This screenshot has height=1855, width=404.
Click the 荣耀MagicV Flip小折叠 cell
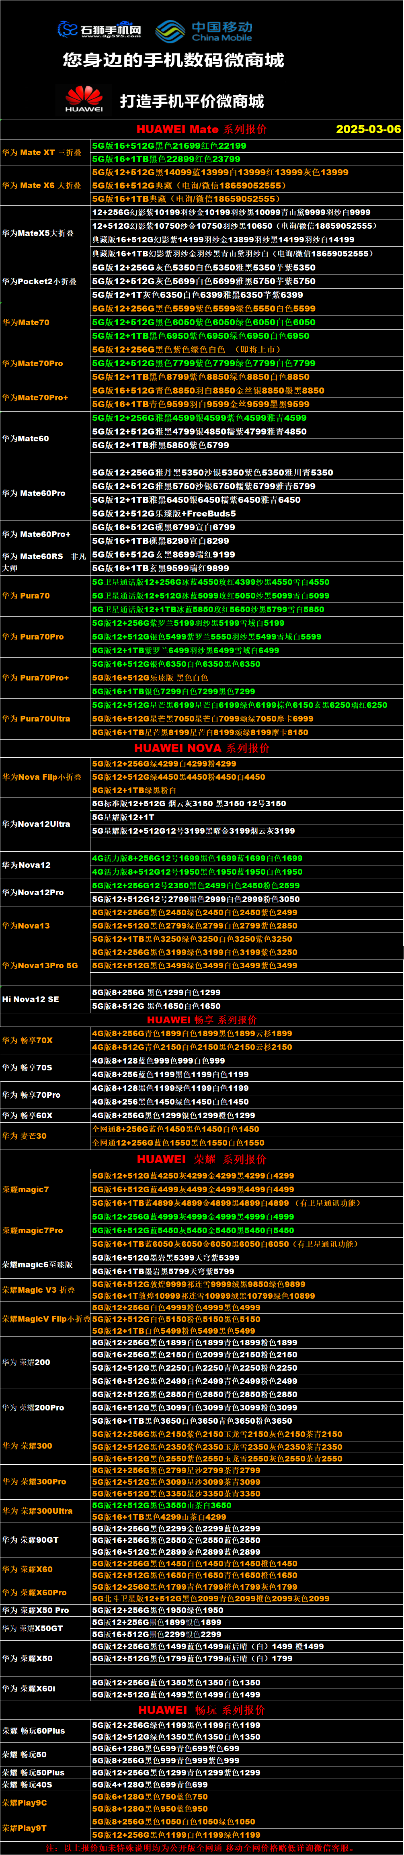pos(45,1319)
